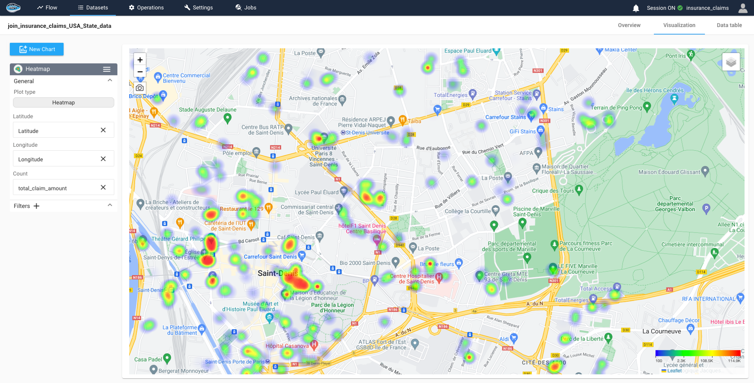Select the total_claim_amount count field
Image resolution: width=754 pixels, height=383 pixels.
pos(64,188)
